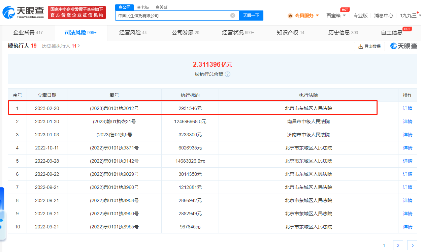Switch to the 查老板 search tab

143,7
